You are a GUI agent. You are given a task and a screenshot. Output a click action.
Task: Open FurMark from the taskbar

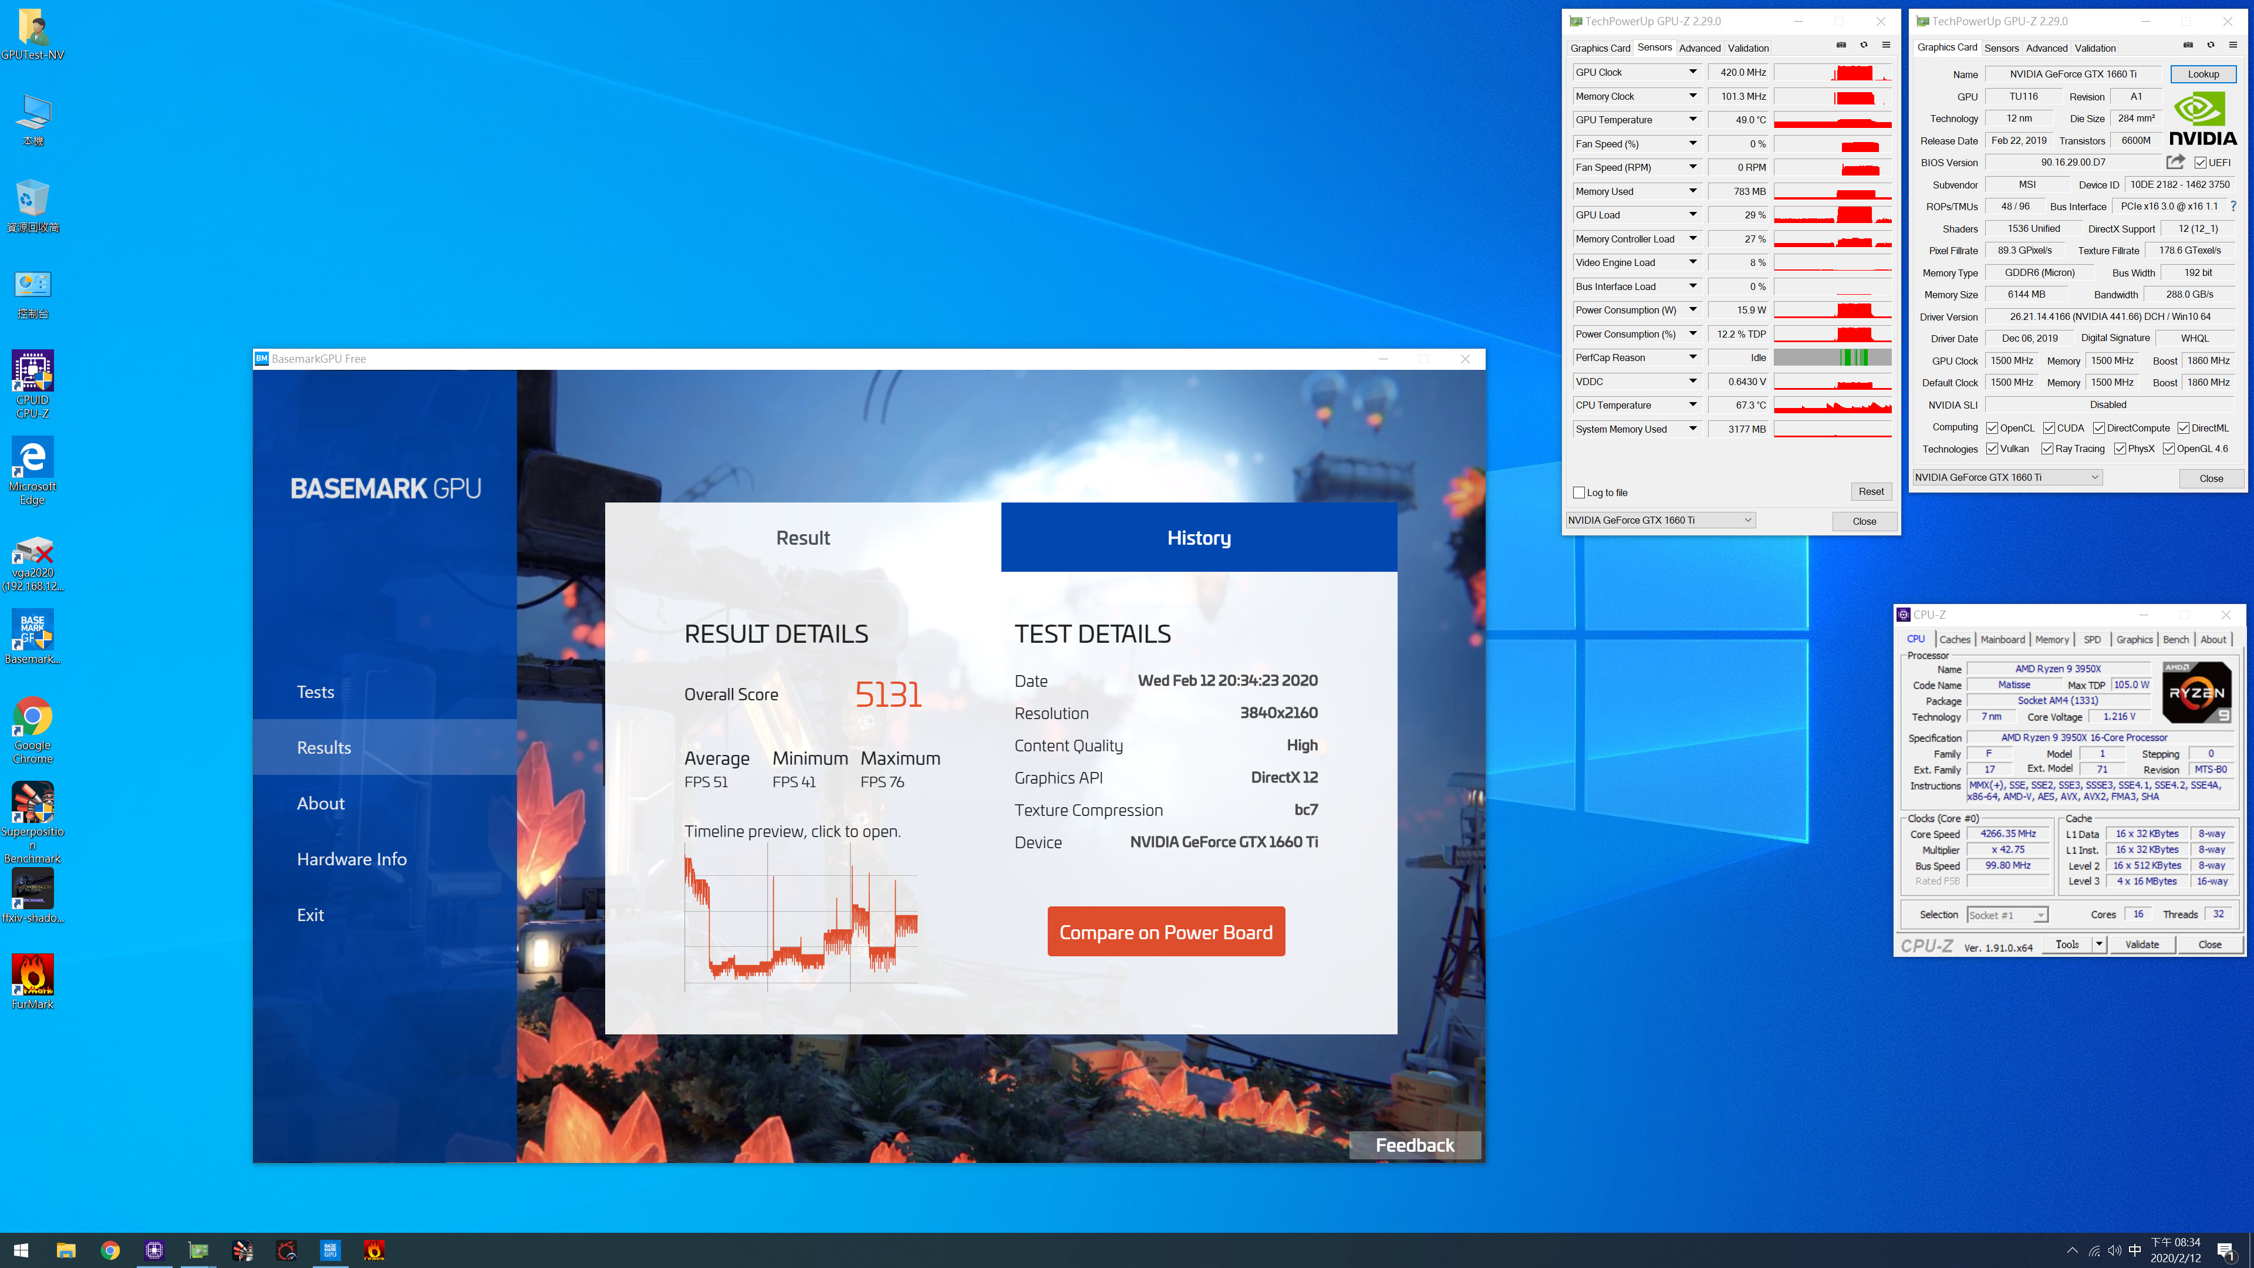click(x=374, y=1250)
